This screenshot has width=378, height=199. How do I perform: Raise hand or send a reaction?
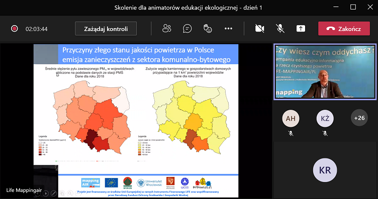coord(208,29)
